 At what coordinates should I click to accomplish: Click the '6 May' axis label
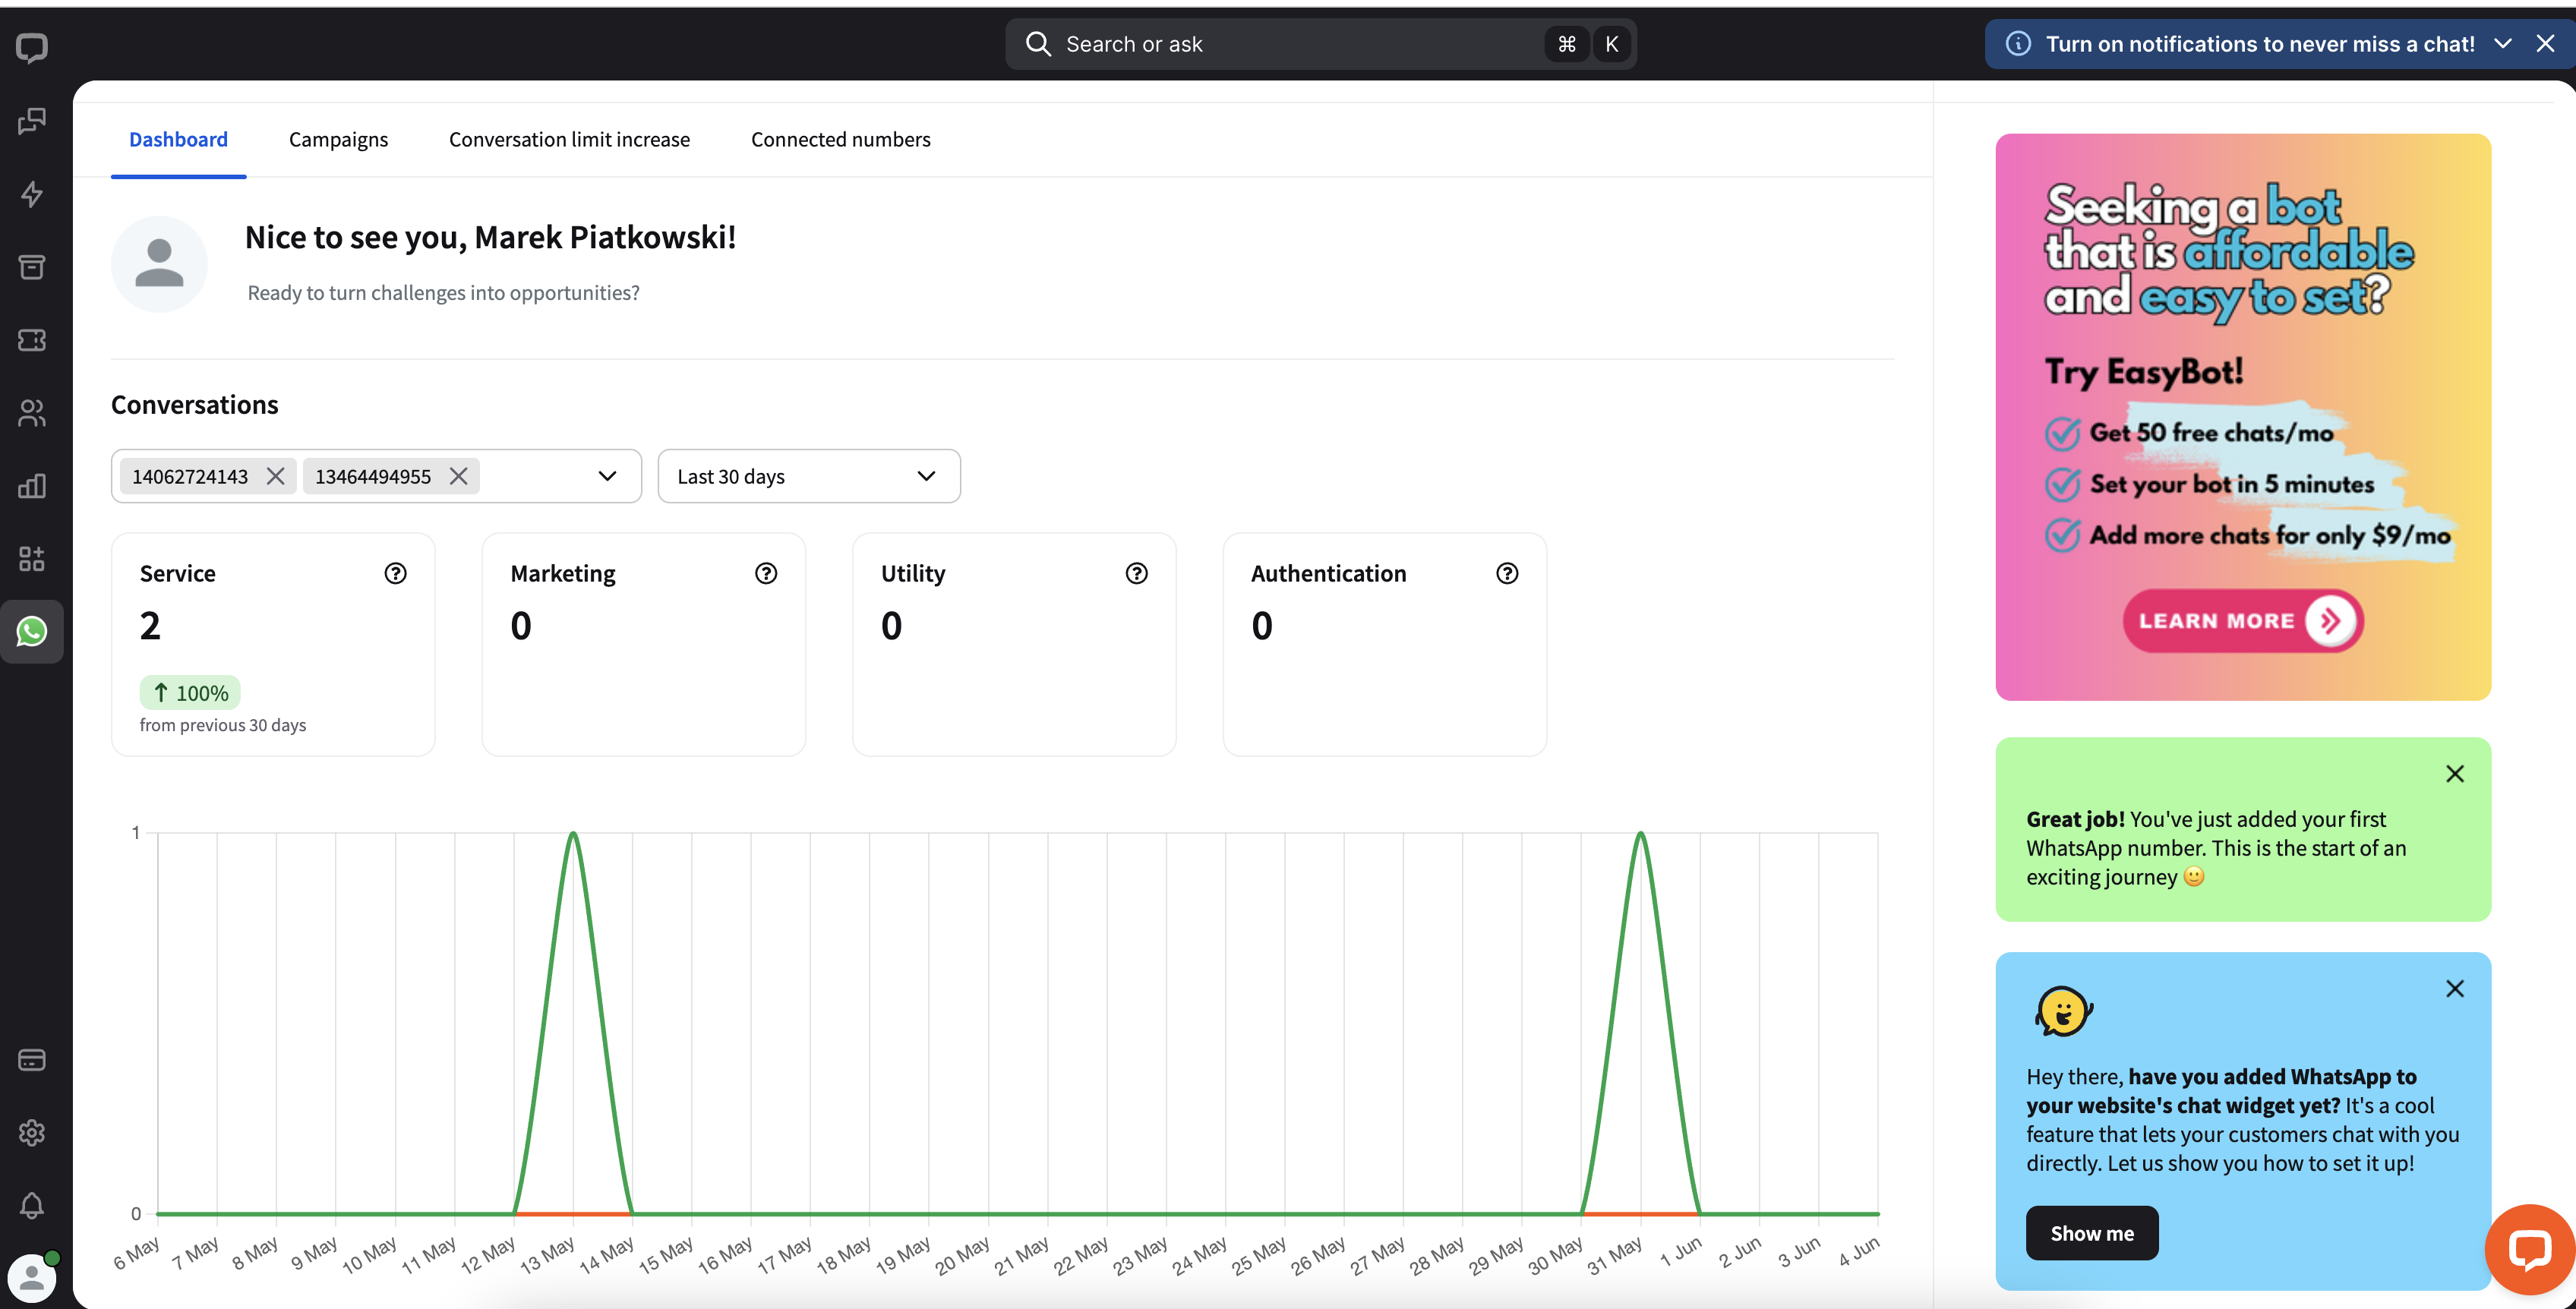coord(137,1253)
